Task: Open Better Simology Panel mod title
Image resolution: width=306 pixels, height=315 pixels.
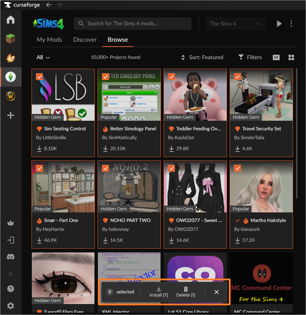Action: 133,129
